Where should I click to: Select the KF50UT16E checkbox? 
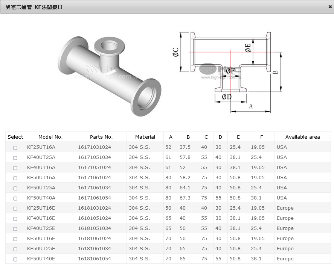(x=15, y=239)
